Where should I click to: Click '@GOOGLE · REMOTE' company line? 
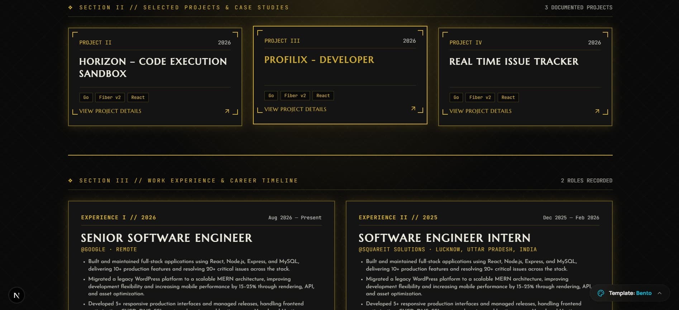pos(109,249)
